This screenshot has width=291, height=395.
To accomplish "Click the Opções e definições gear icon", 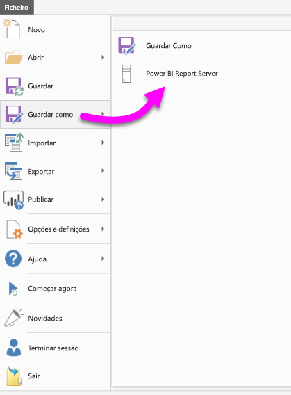I will click(x=15, y=229).
